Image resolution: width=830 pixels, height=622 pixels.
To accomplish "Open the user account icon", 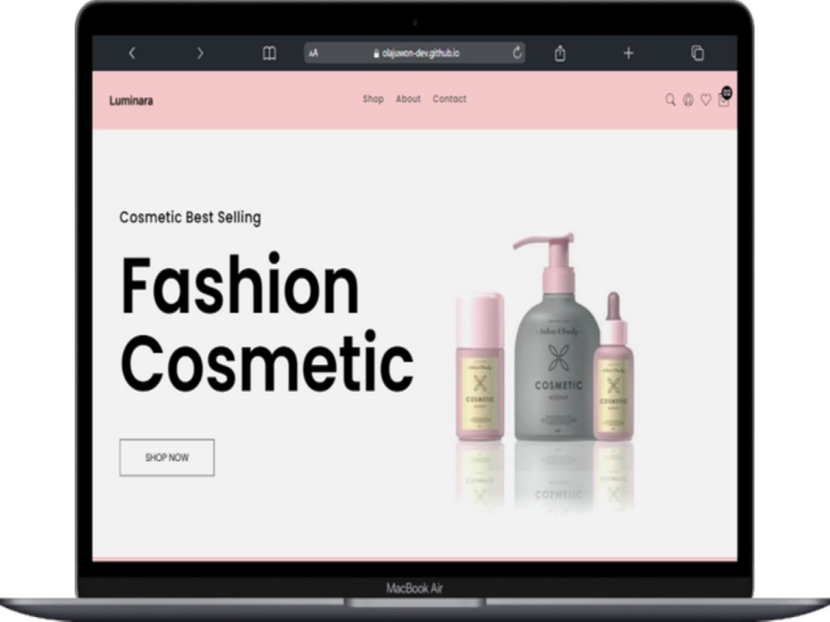I will coord(688,100).
